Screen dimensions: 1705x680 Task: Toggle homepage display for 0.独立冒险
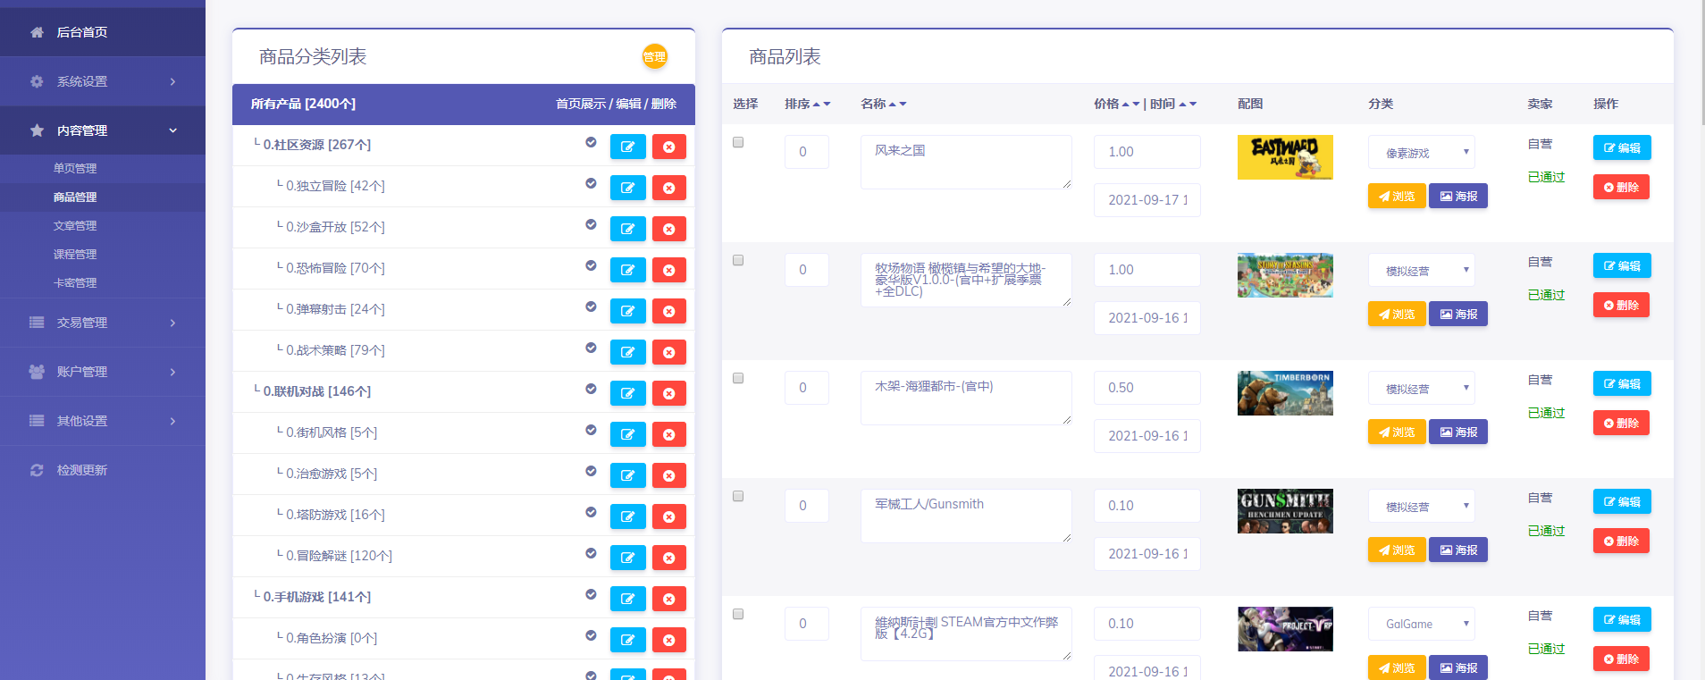[591, 183]
